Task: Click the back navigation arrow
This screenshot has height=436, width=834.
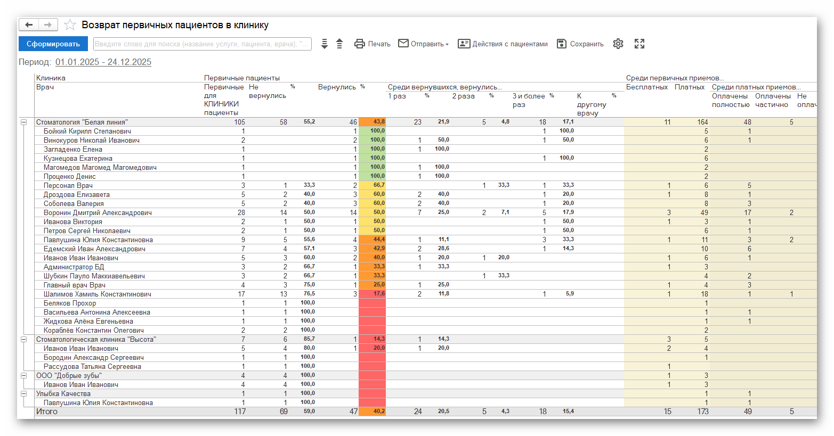Action: pyautogui.click(x=29, y=25)
